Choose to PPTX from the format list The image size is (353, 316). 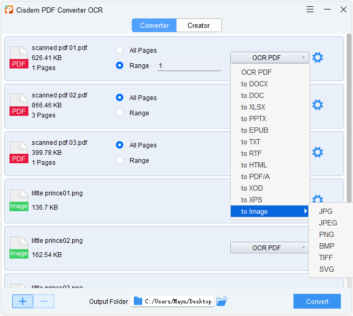tap(270, 118)
